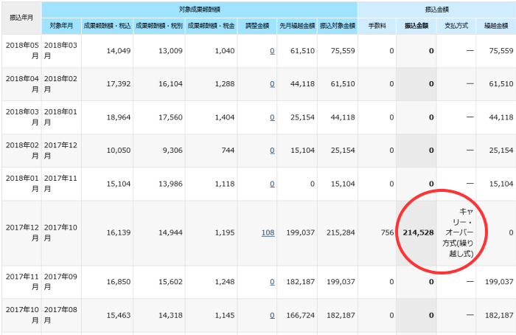The image size is (516, 335).
Task: Open adjustment amount link 108
Action: [x=268, y=232]
